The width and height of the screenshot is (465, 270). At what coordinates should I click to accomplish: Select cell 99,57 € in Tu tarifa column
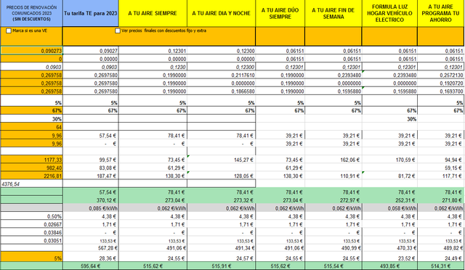point(90,160)
